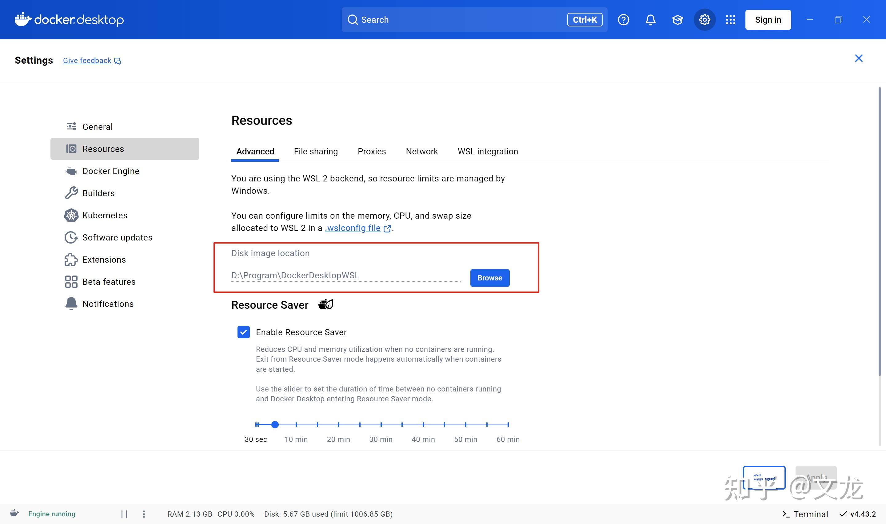Image resolution: width=886 pixels, height=524 pixels.
Task: Switch to the File sharing tab
Action: [316, 152]
